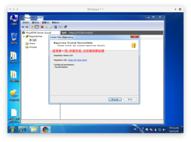
Task: Minimize the VisualSVN Server window
Action: 149,17
